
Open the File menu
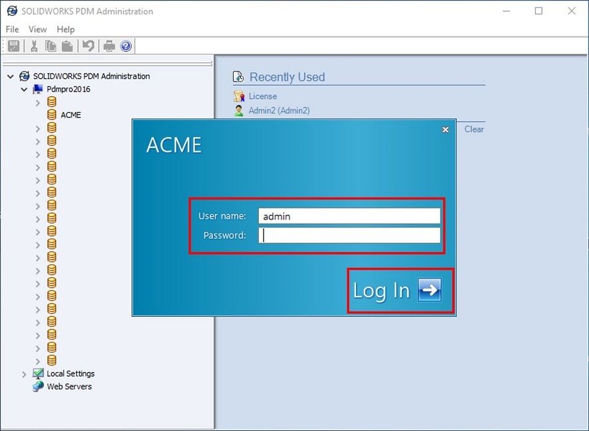(12, 29)
